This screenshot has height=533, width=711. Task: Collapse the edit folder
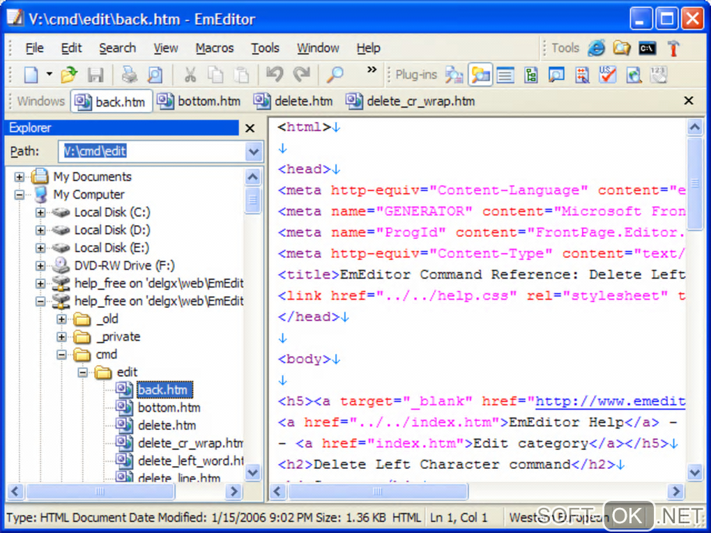tap(82, 373)
